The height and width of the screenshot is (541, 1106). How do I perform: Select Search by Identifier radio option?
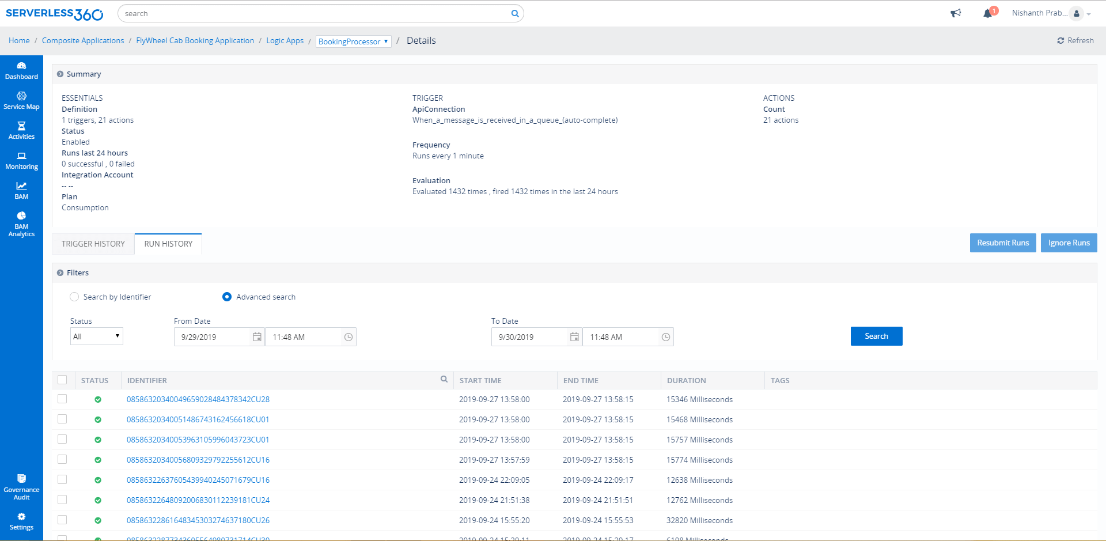click(74, 297)
